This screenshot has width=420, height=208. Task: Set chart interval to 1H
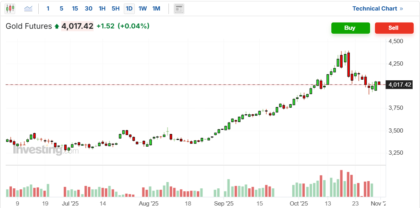pos(102,8)
